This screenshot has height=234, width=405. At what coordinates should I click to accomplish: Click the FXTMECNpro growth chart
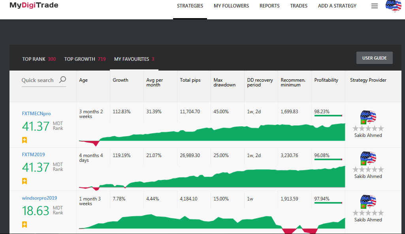(212, 134)
